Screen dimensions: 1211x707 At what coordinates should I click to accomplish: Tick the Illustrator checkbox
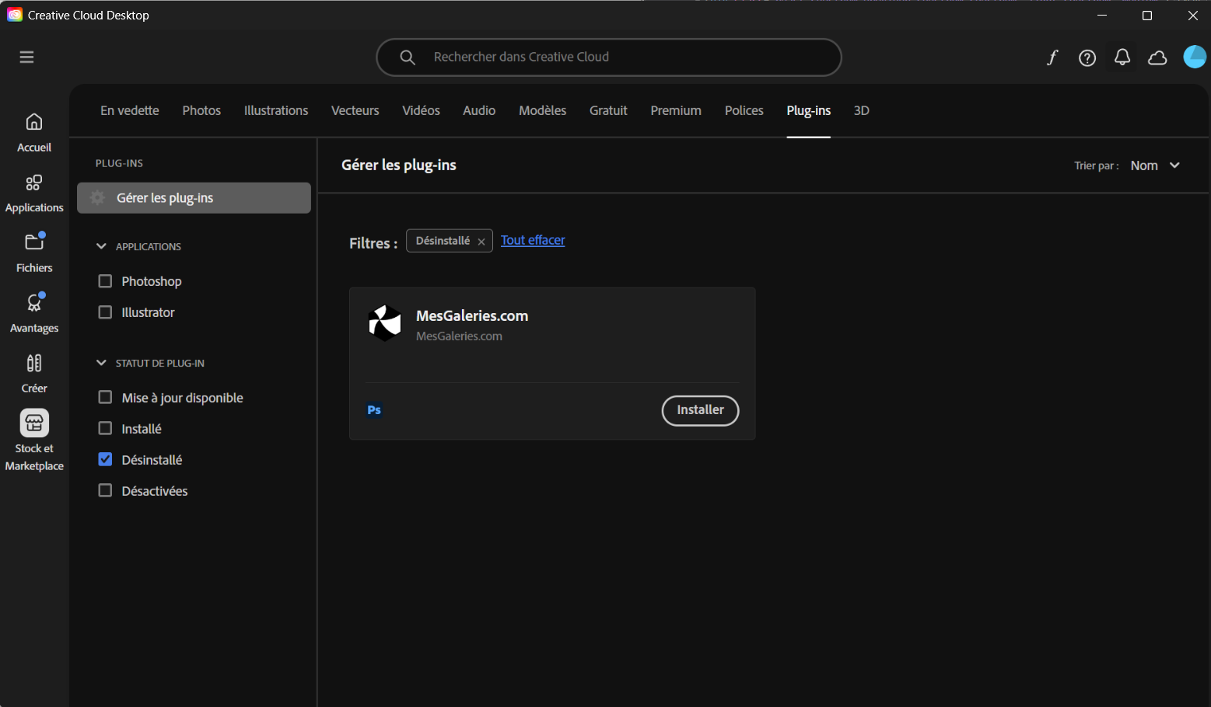point(105,312)
